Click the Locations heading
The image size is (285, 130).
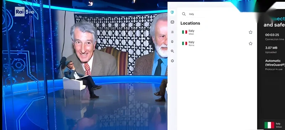(x=190, y=23)
